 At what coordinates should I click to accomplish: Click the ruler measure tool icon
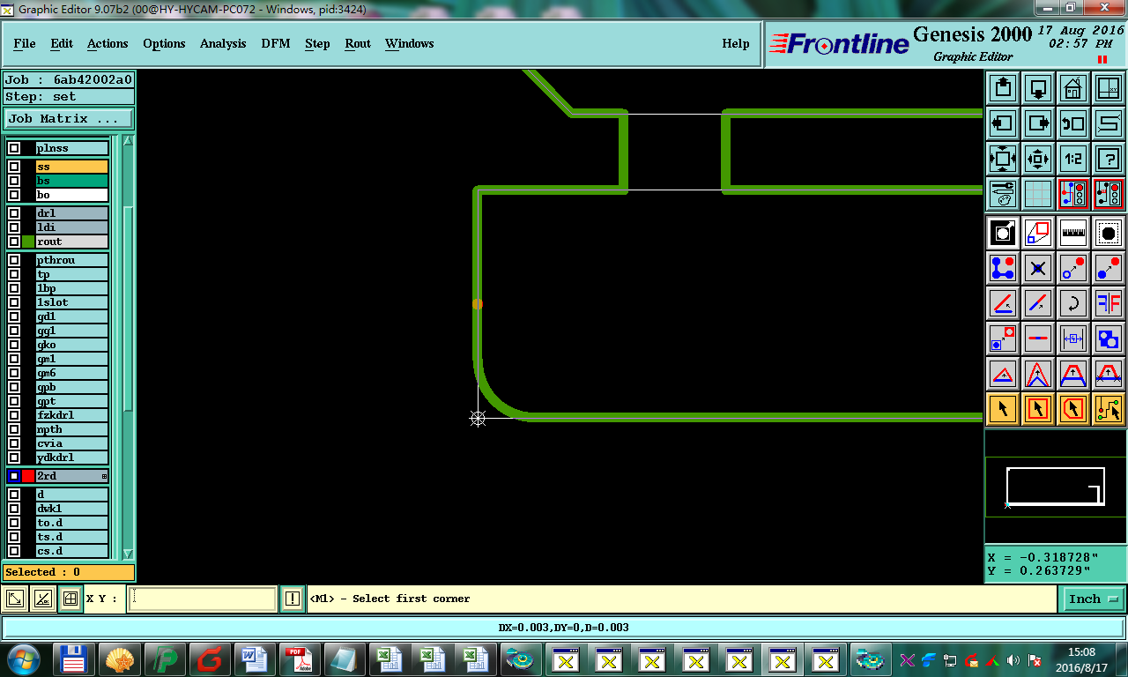[1073, 234]
